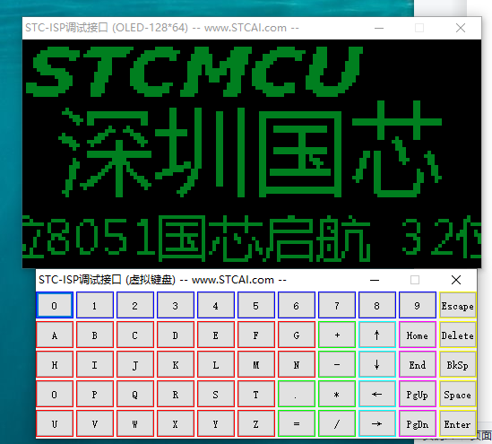Choose the letter O key in red row
This screenshot has width=492, height=444.
click(55, 394)
